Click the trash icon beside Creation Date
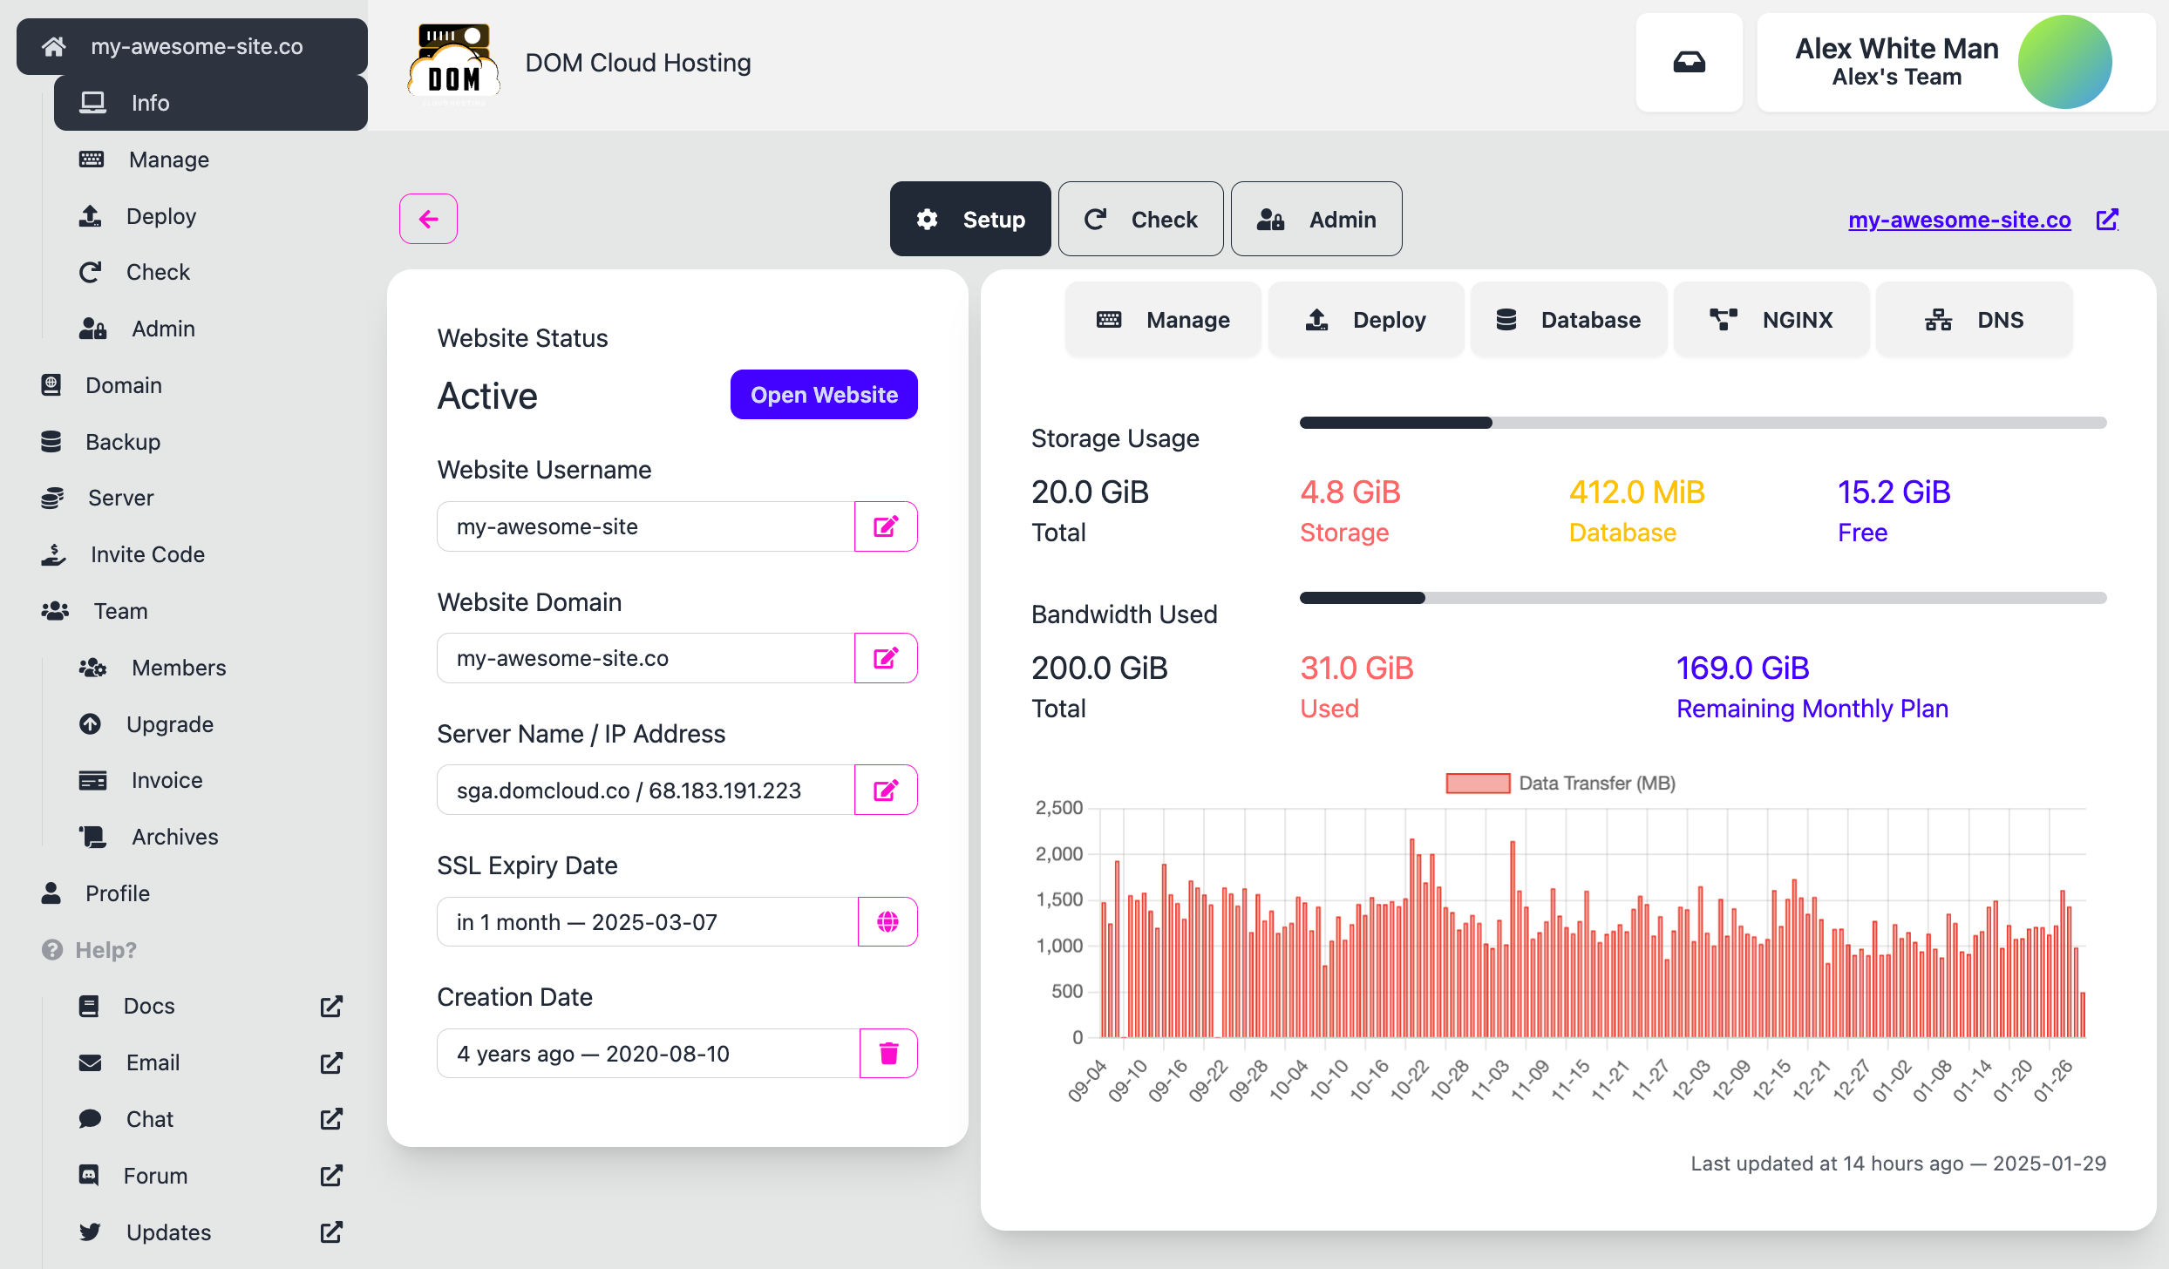Image resolution: width=2169 pixels, height=1269 pixels. tap(888, 1053)
